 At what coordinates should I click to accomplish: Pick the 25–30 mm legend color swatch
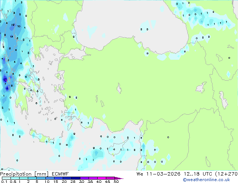pos(76,178)
